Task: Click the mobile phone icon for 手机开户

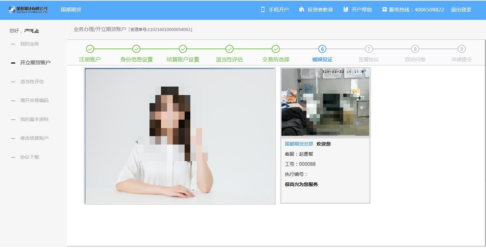Action: click(263, 9)
